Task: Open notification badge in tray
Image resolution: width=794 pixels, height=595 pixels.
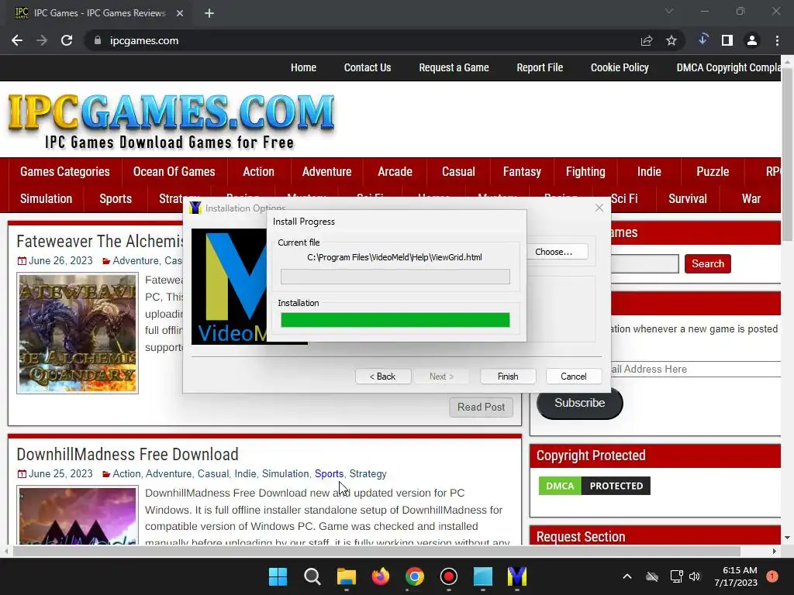Action: 772,576
